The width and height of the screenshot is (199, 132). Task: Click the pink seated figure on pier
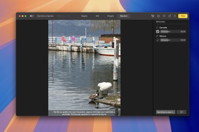64,40
